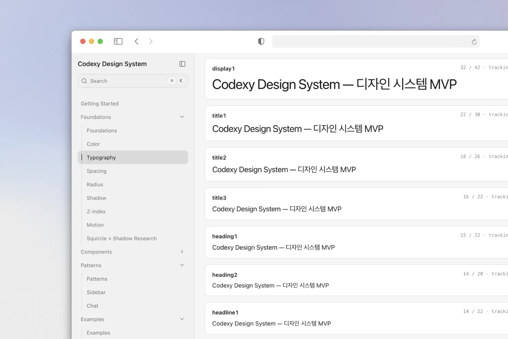Click the Foundations section header label
Viewport: 508px width, 339px height.
(x=96, y=117)
